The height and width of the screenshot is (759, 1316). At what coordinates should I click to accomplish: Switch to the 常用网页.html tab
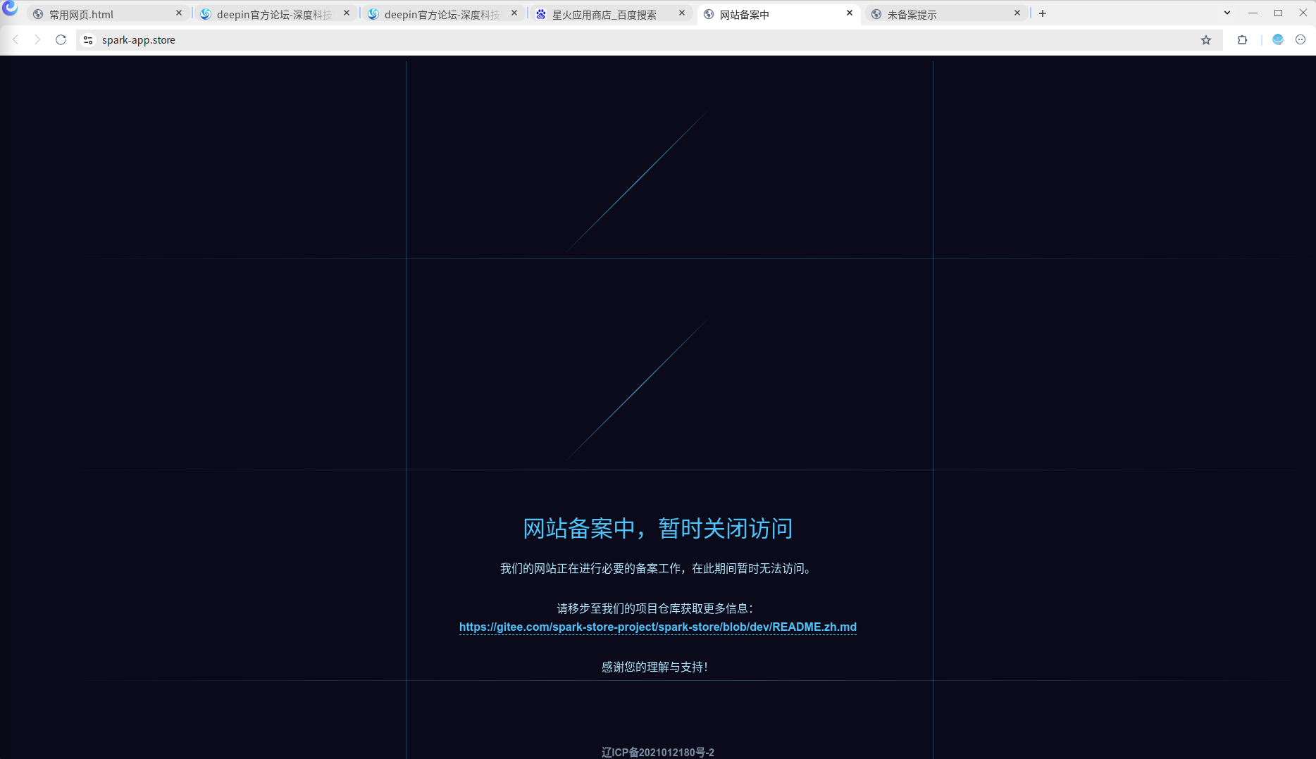point(108,14)
